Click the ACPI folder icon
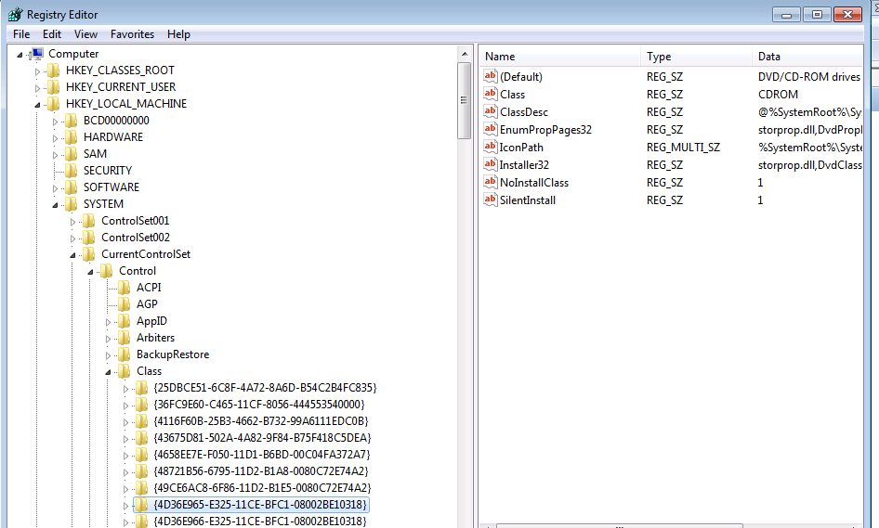This screenshot has height=528, width=879. pos(125,288)
